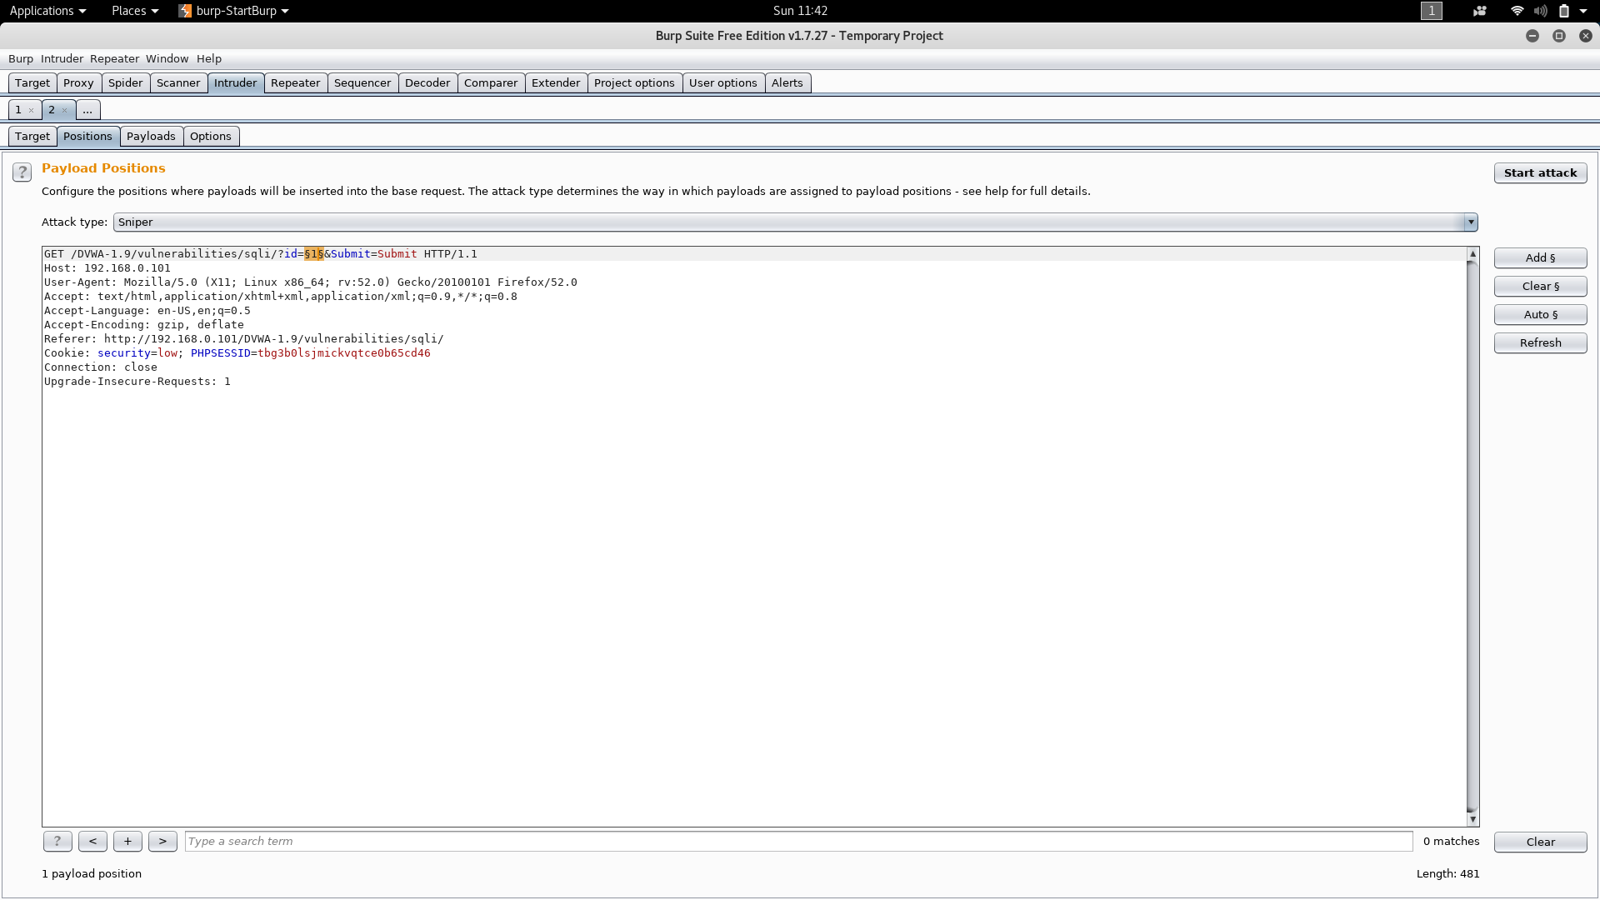Screen dimensions: 1600x900
Task: Open a new Intruder tab with ellipsis
Action: [x=87, y=110]
